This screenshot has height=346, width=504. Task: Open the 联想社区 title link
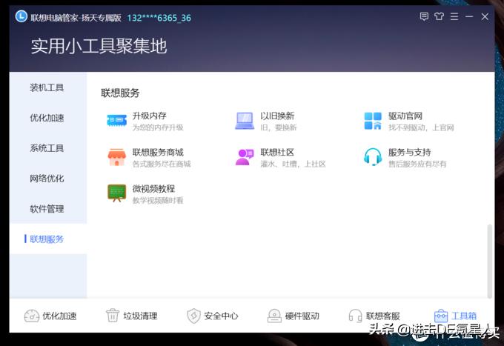click(277, 152)
